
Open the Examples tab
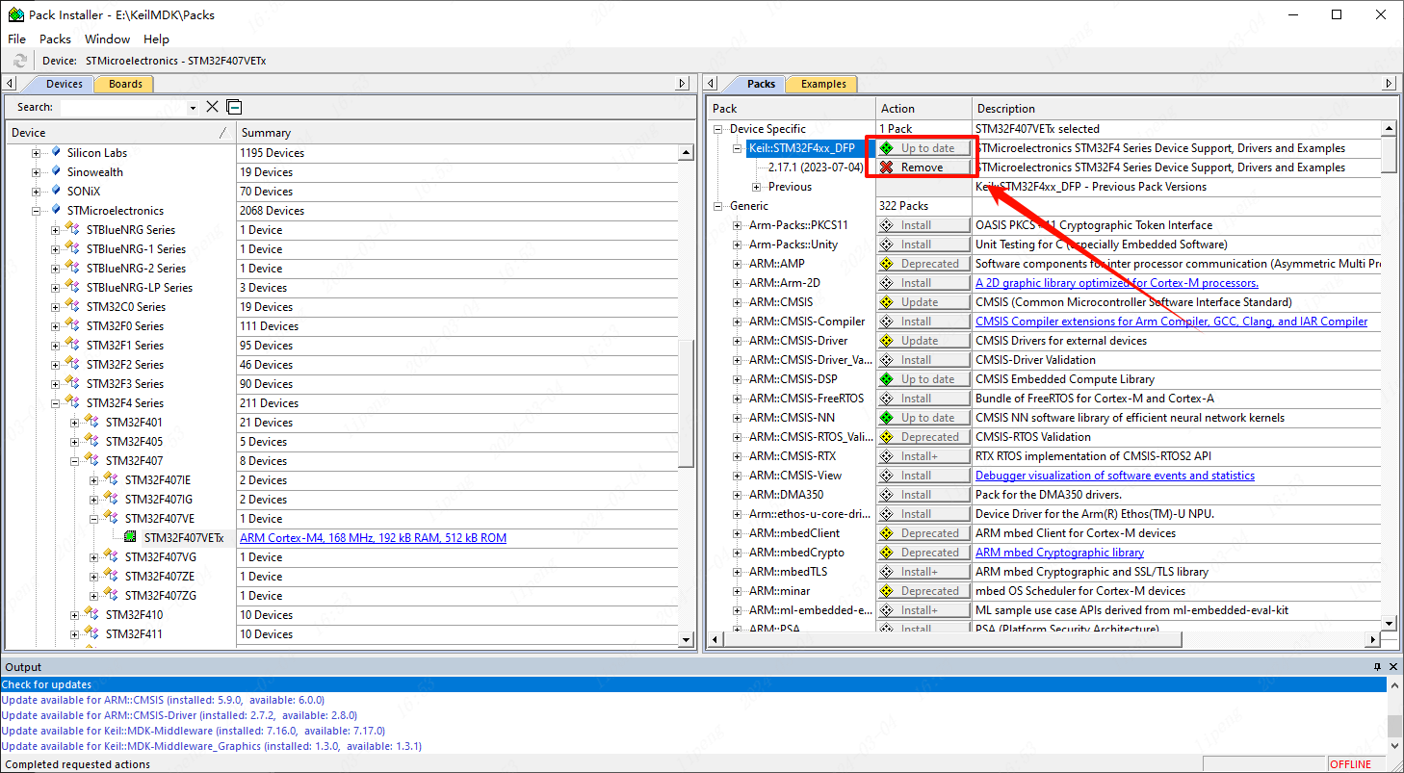pos(823,84)
